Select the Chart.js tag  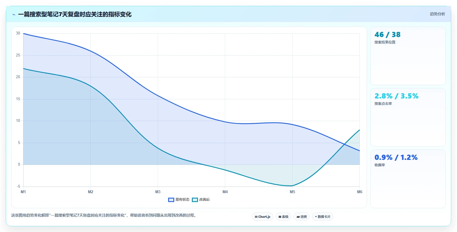click(263, 217)
